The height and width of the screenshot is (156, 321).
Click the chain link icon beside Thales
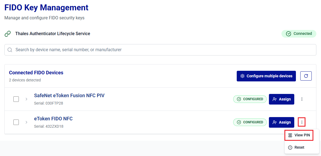(8, 34)
